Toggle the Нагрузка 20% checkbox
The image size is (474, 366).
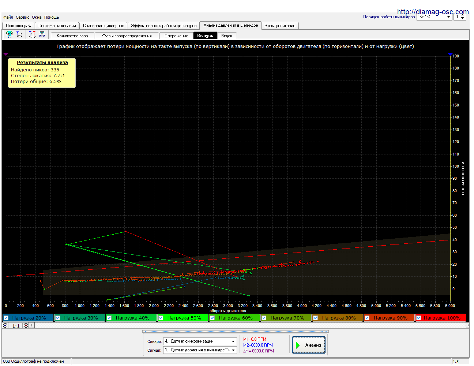(6, 318)
